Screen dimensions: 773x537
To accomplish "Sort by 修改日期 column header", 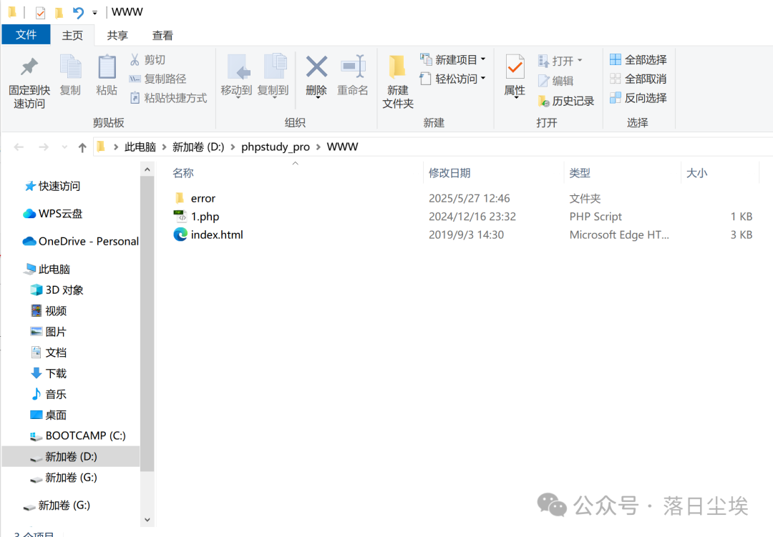I will [x=449, y=173].
